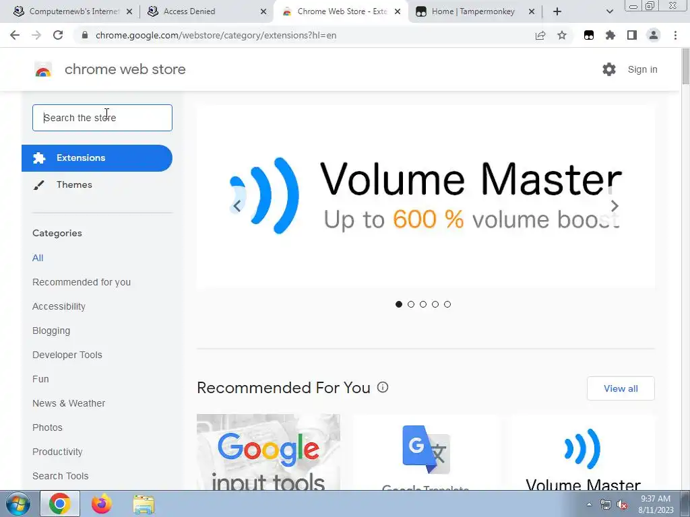Click Sign in link
Viewport: 690px width, 517px height.
[642, 69]
